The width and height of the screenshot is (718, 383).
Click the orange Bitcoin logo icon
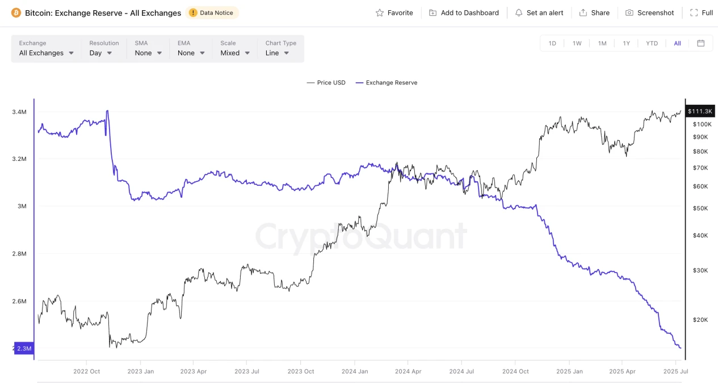[16, 12]
